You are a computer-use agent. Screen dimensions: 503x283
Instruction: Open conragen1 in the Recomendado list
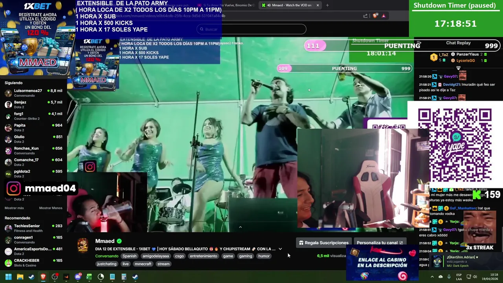33,240
